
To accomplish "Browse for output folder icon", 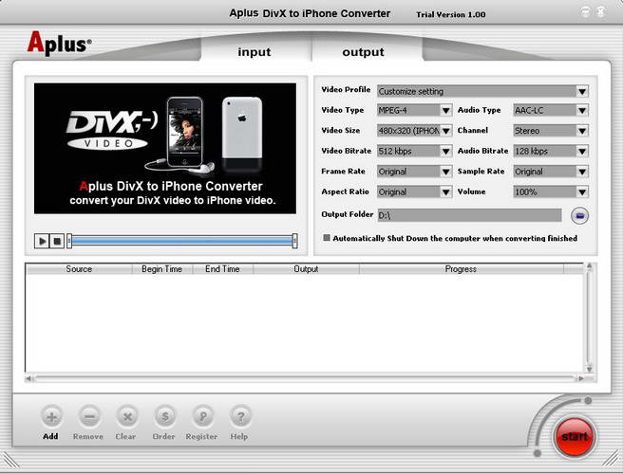I will [x=579, y=216].
